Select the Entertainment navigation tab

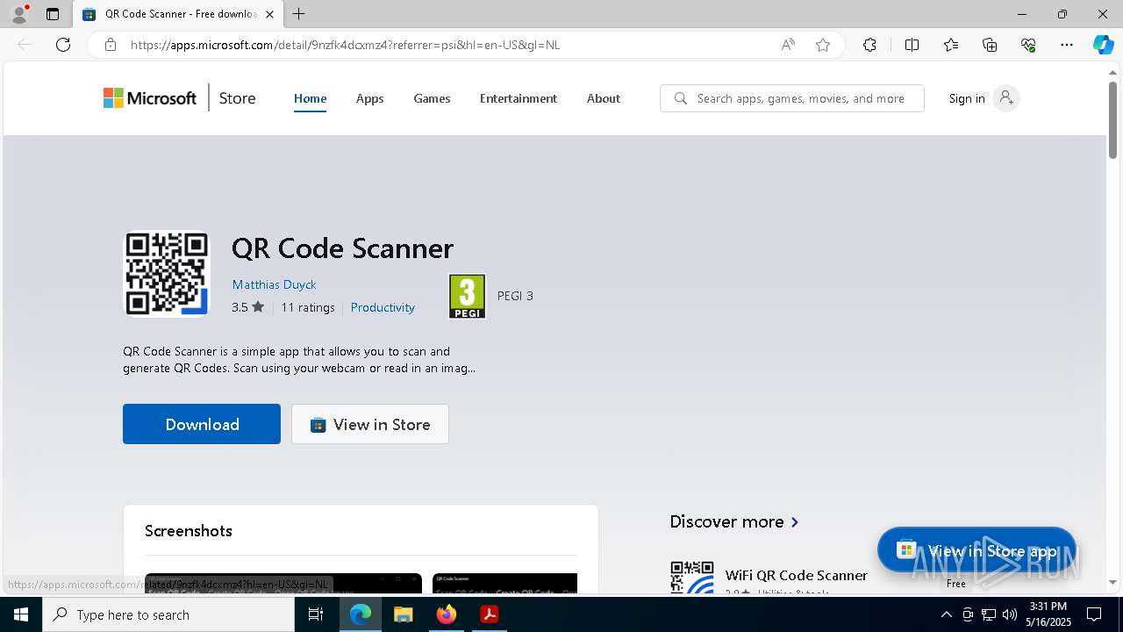click(519, 98)
